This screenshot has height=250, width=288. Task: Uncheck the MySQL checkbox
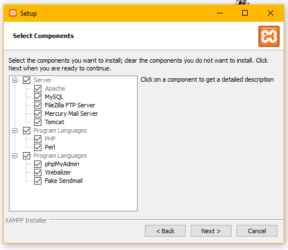(37, 97)
